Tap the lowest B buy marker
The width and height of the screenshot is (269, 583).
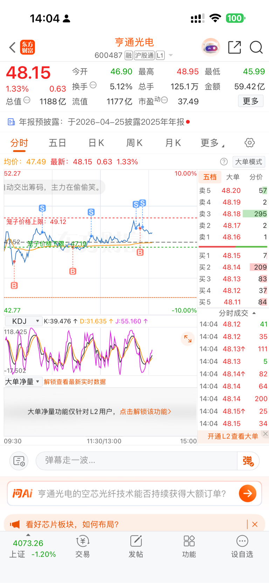[x=14, y=285]
